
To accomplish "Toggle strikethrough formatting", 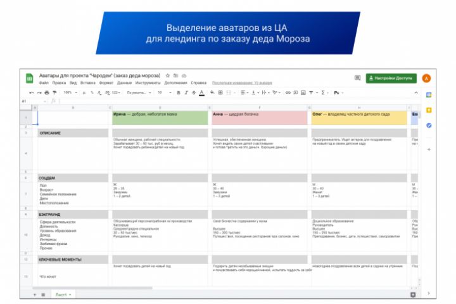I will pos(194,93).
